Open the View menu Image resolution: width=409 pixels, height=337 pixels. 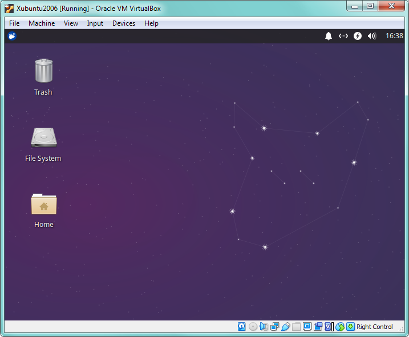(x=71, y=23)
